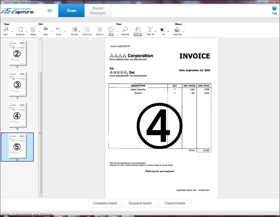The image size is (280, 217).
Task: Expand the Insert File dropdown arrow
Action: [184, 31]
